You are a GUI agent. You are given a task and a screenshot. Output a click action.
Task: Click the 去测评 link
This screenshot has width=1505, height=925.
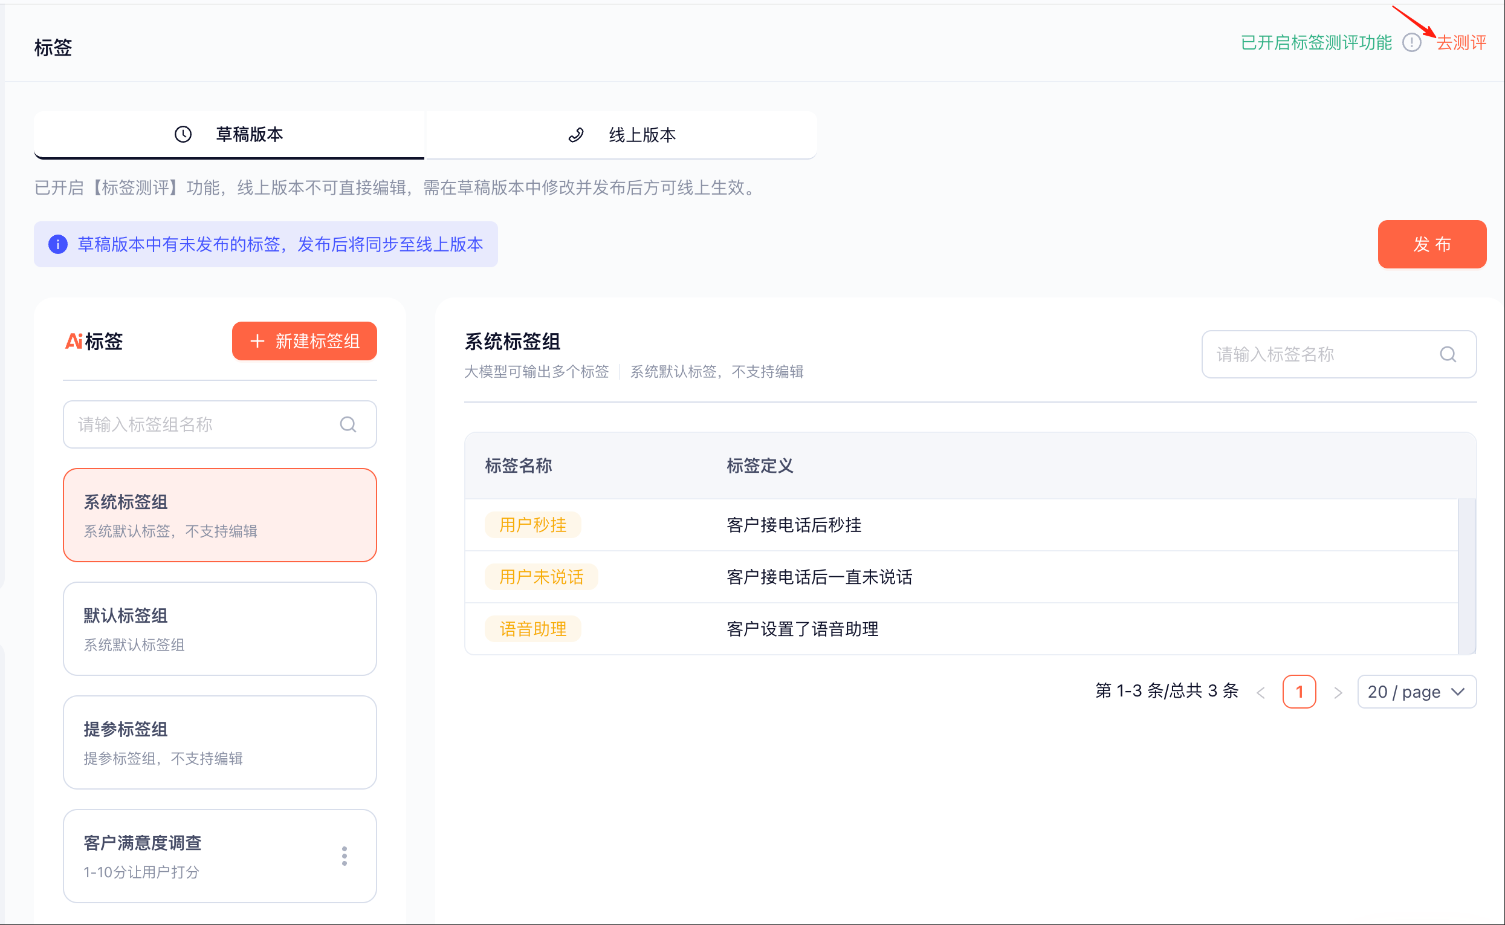[1461, 42]
